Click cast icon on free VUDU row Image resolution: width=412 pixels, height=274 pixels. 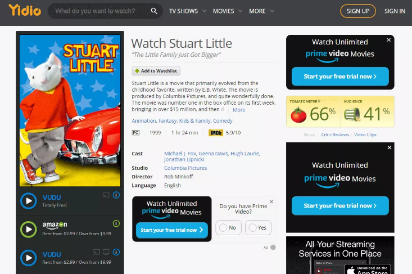pyautogui.click(x=106, y=195)
